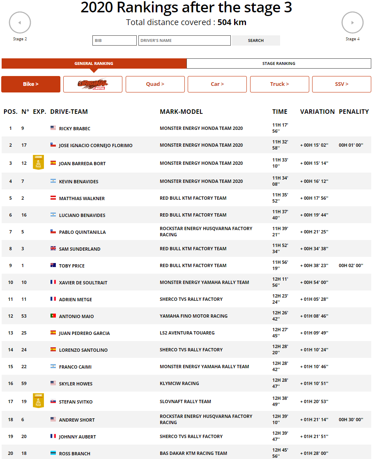The height and width of the screenshot is (459, 377).
Task: Click the Australian flag beside Toby Price
Action: click(53, 265)
